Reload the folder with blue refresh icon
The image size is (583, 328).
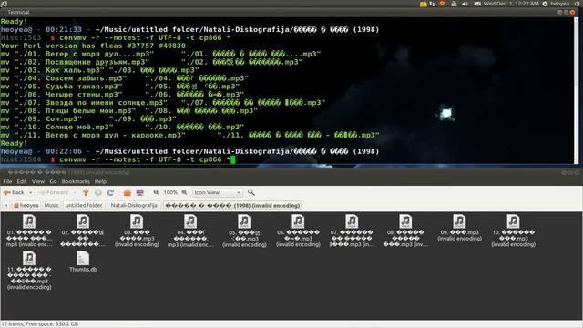[x=110, y=192]
